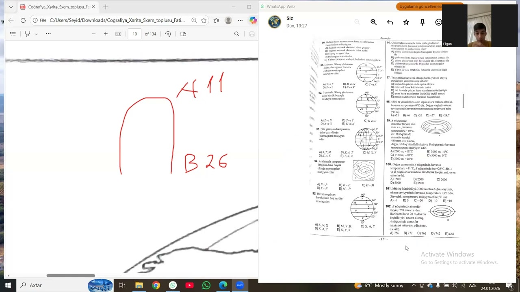Switch to Microsoft Edge taskbar icon
This screenshot has width=520, height=292.
point(223,285)
